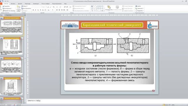The image size is (188, 106).
Task: Open Shape Outline (Контур фигуры) options
Action: tap(127, 9)
